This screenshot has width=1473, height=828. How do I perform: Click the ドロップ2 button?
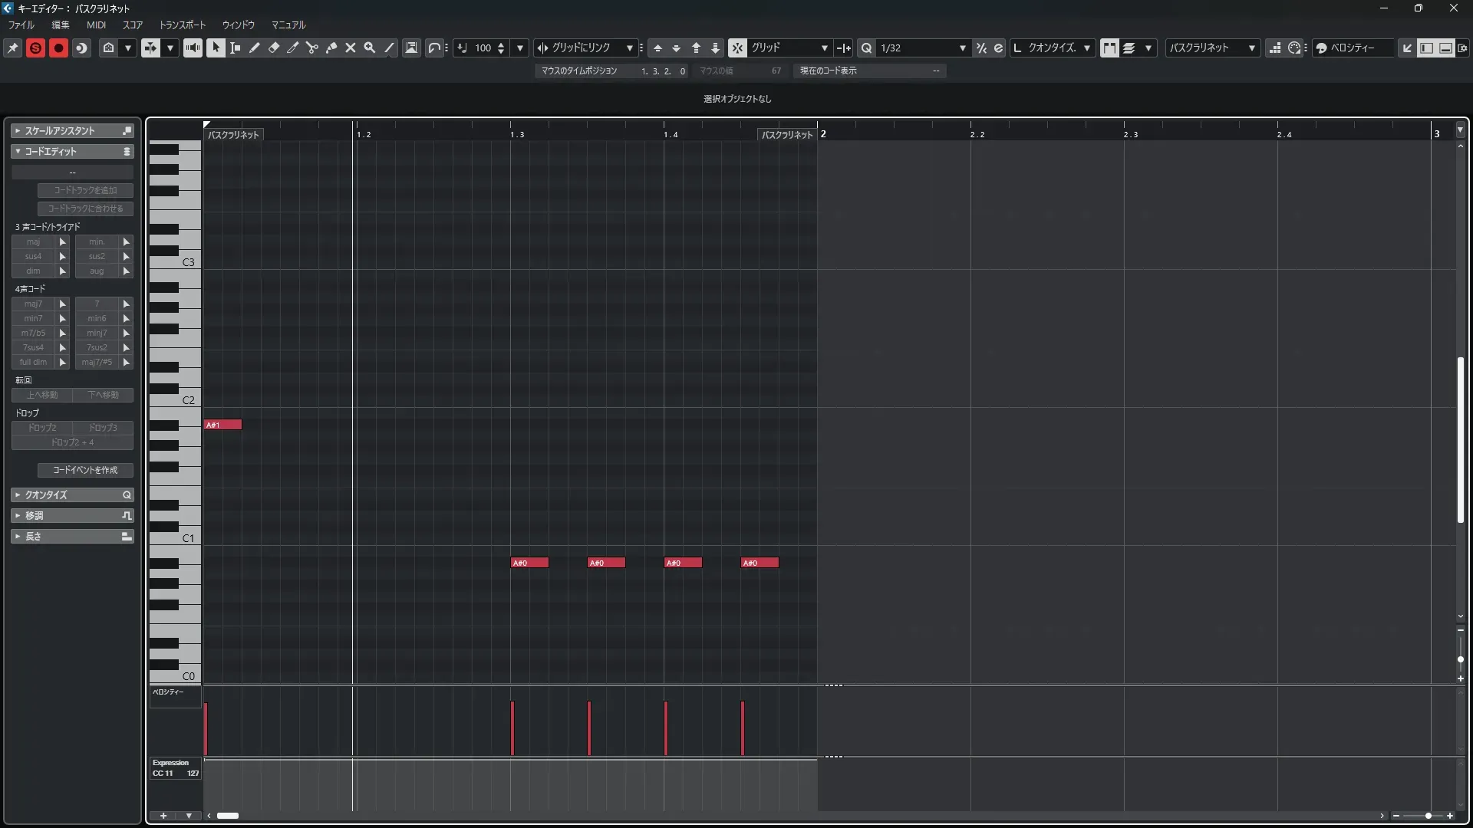point(42,428)
